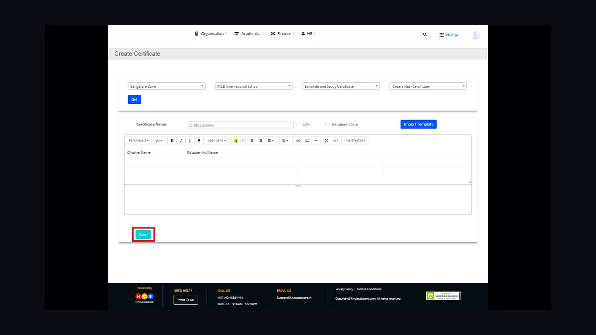Expand the Parameters dropdown in the editor
The height and width of the screenshot is (335, 596).
pos(139,140)
